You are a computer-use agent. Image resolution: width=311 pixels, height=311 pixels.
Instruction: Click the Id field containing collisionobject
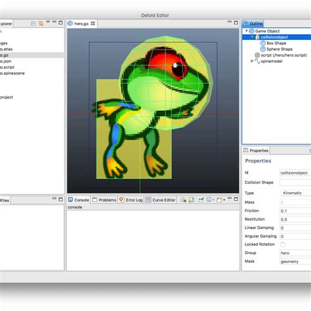pyautogui.click(x=295, y=173)
